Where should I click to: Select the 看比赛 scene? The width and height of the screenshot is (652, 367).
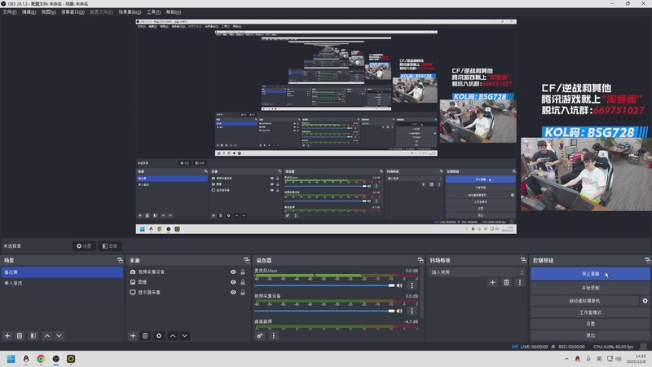62,272
